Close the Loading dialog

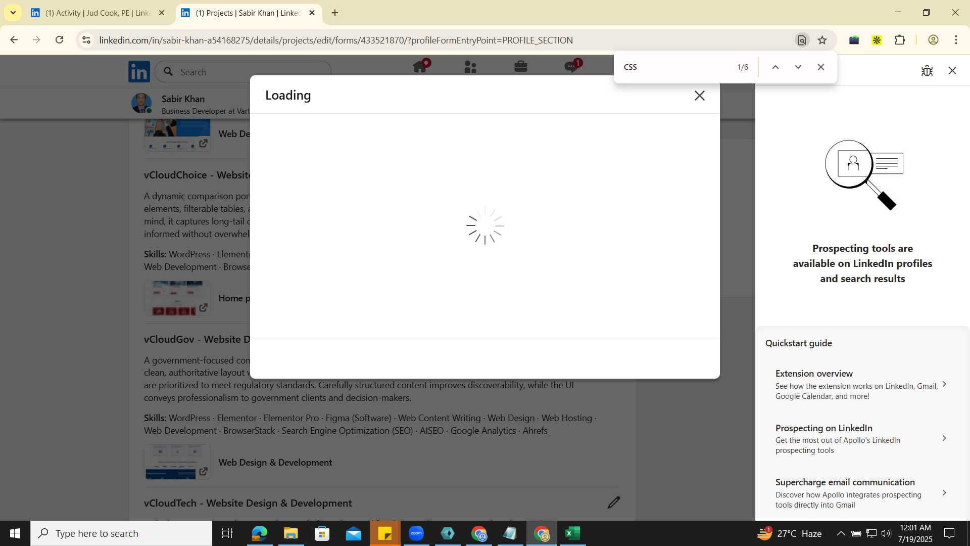(x=699, y=96)
